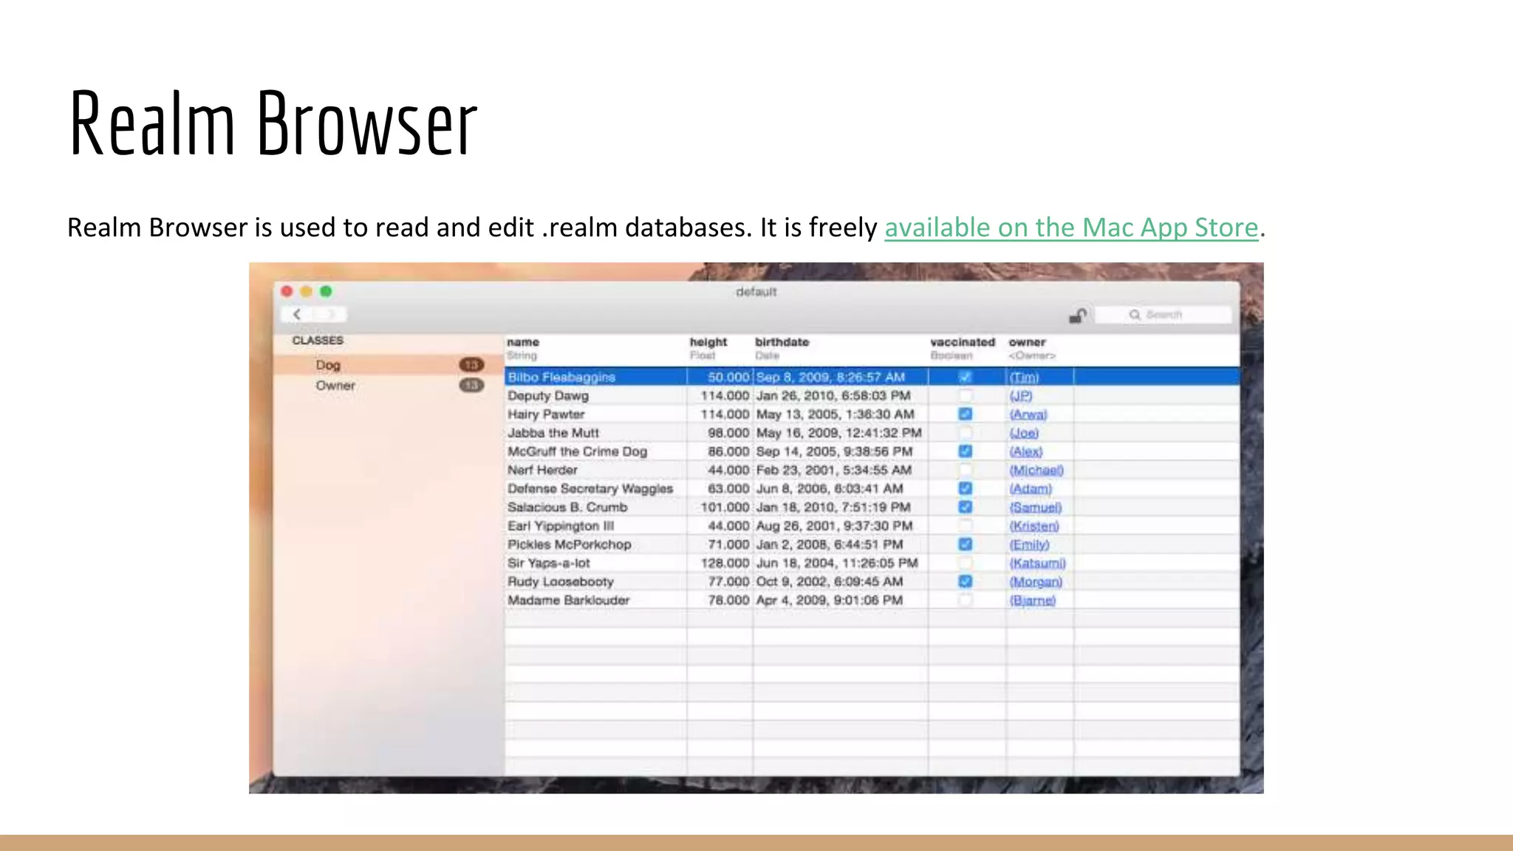This screenshot has height=851, width=1513.
Task: Select the Hairy Pawter name cell
Action: [x=595, y=414]
